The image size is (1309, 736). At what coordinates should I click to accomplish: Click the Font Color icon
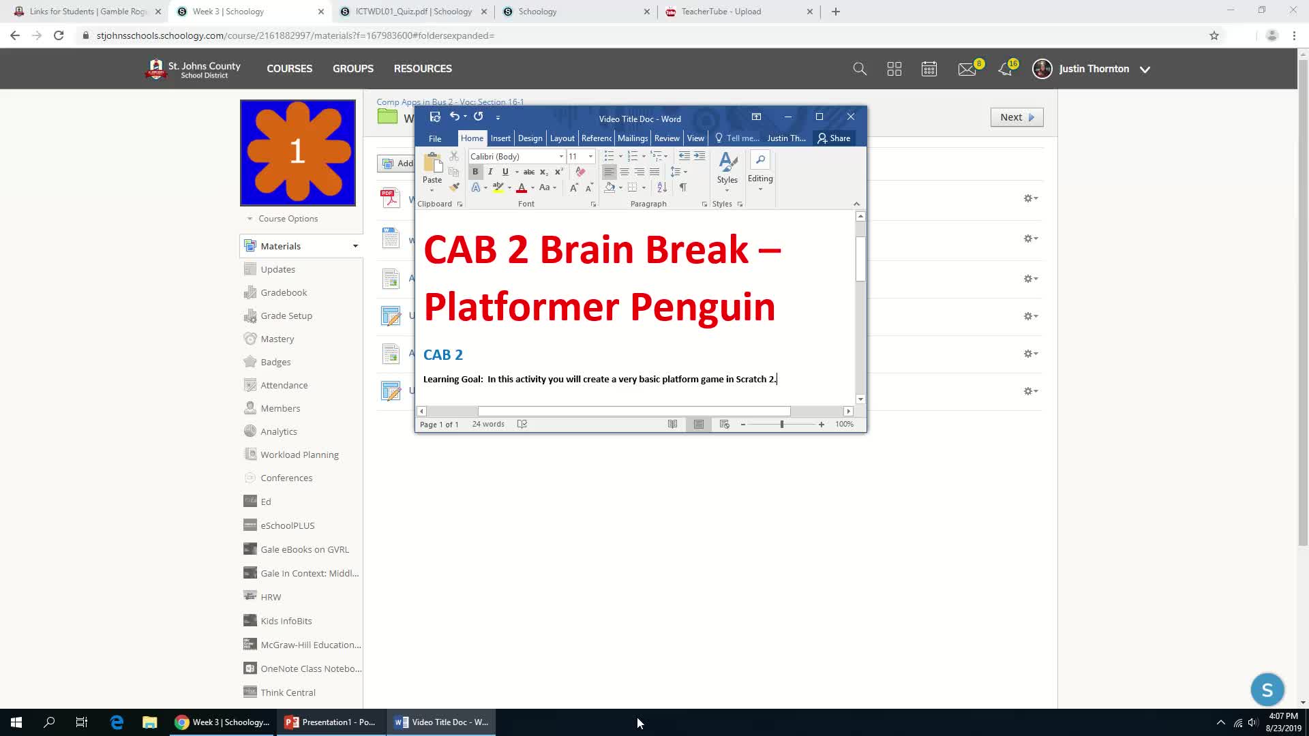click(521, 187)
